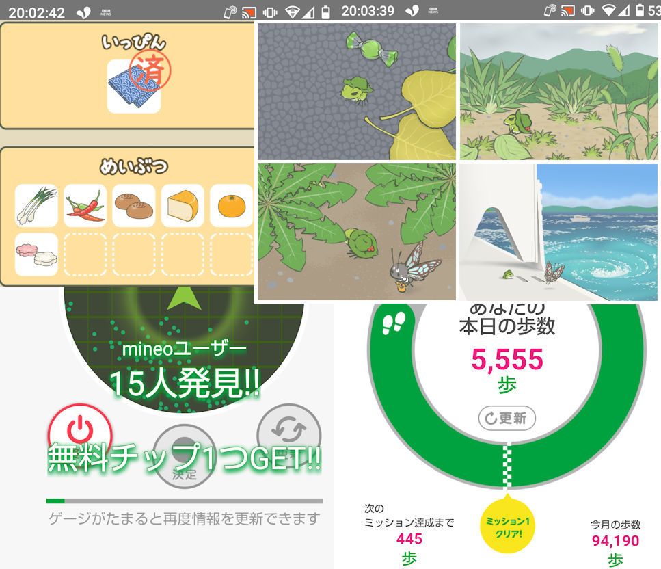Image resolution: width=661 pixels, height=569 pixels.
Task: Tap the left status bar cast icon
Action: pos(249,13)
